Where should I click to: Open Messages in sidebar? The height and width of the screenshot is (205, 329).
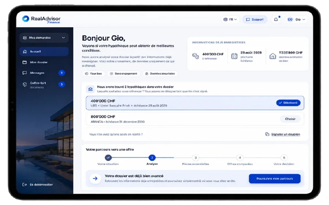point(44,73)
